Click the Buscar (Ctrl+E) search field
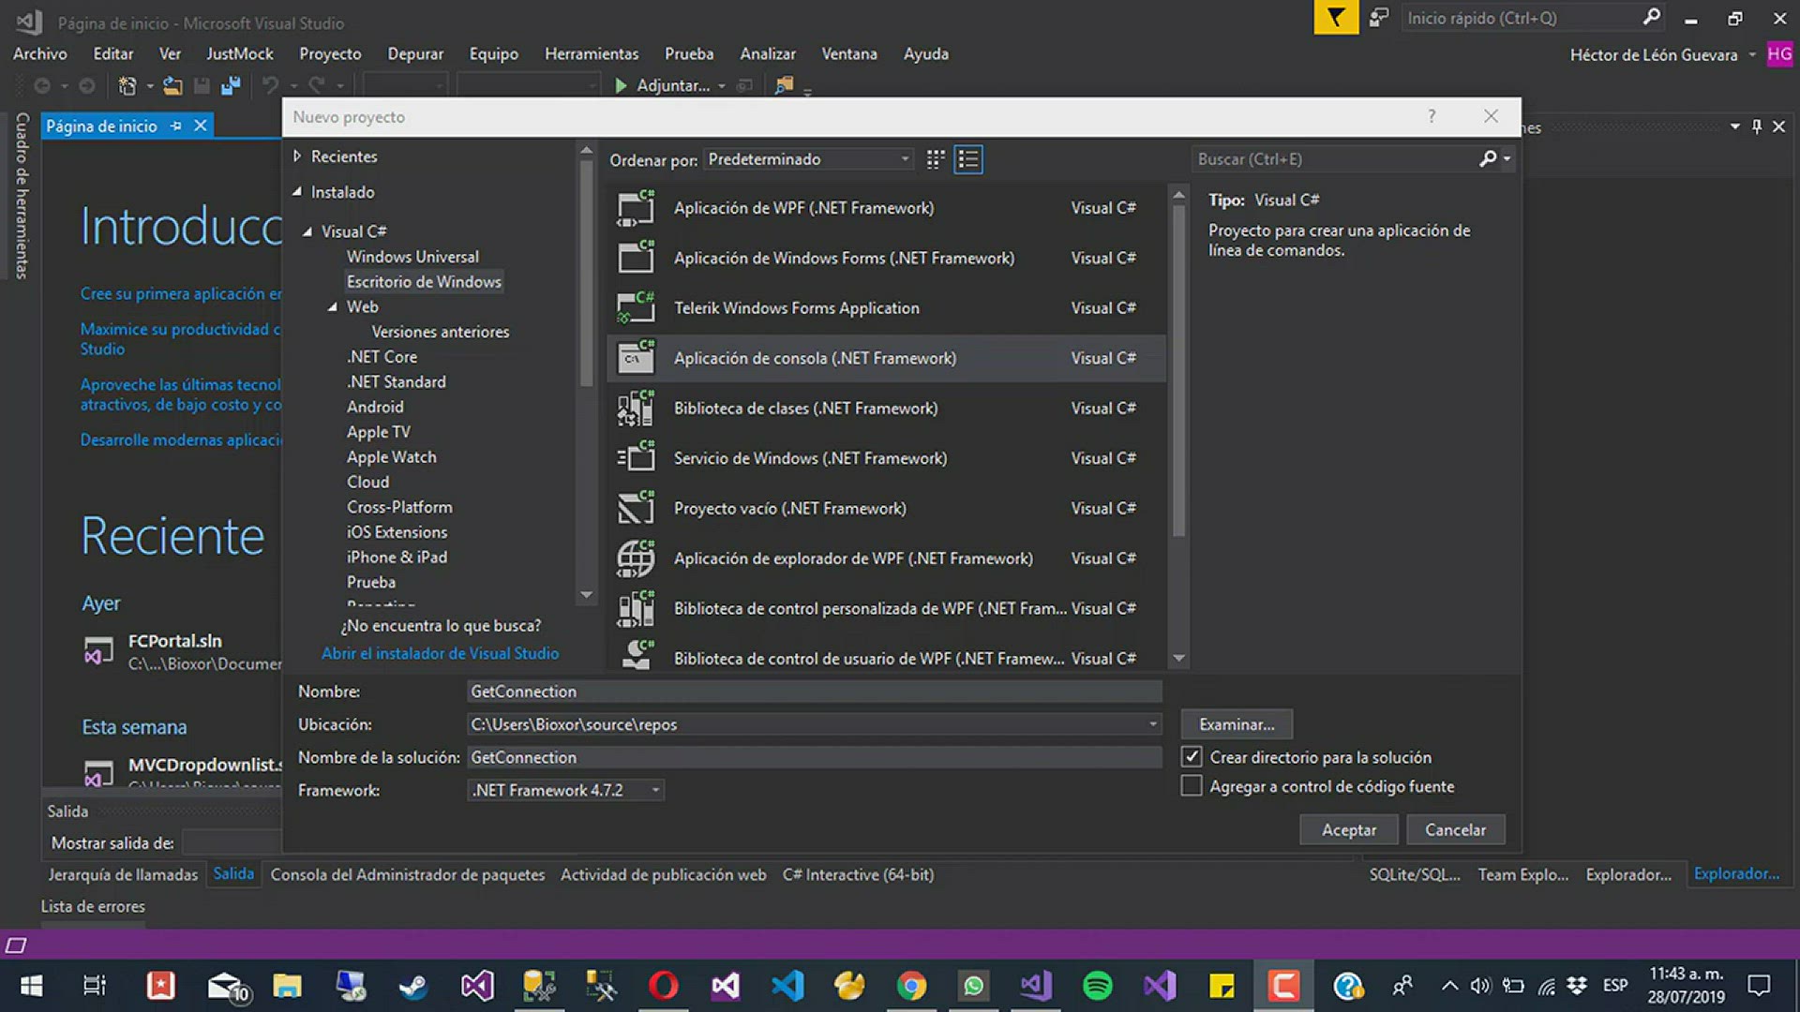Viewport: 1800px width, 1012px height. pyautogui.click(x=1333, y=159)
